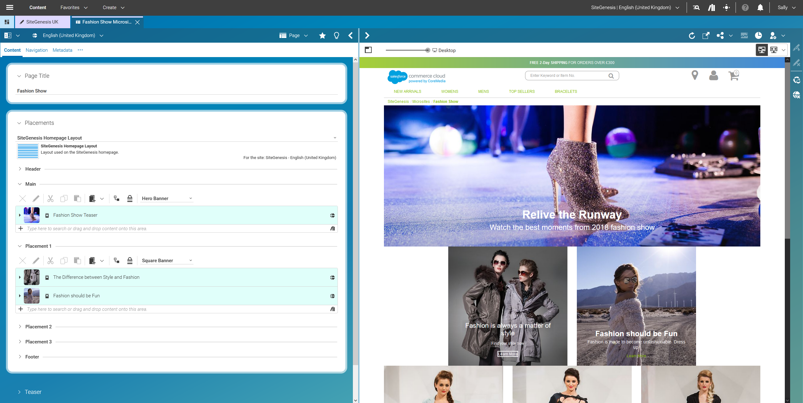Image resolution: width=803 pixels, height=403 pixels.
Task: Click the globe toggle on the Fashion Show Teaser row
Action: pyautogui.click(x=332, y=215)
